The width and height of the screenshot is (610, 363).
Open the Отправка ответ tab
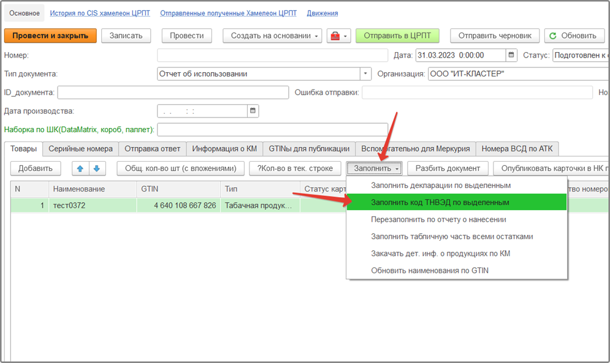click(152, 149)
